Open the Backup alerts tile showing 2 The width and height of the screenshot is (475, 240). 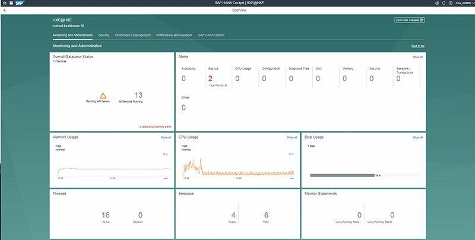click(x=218, y=77)
